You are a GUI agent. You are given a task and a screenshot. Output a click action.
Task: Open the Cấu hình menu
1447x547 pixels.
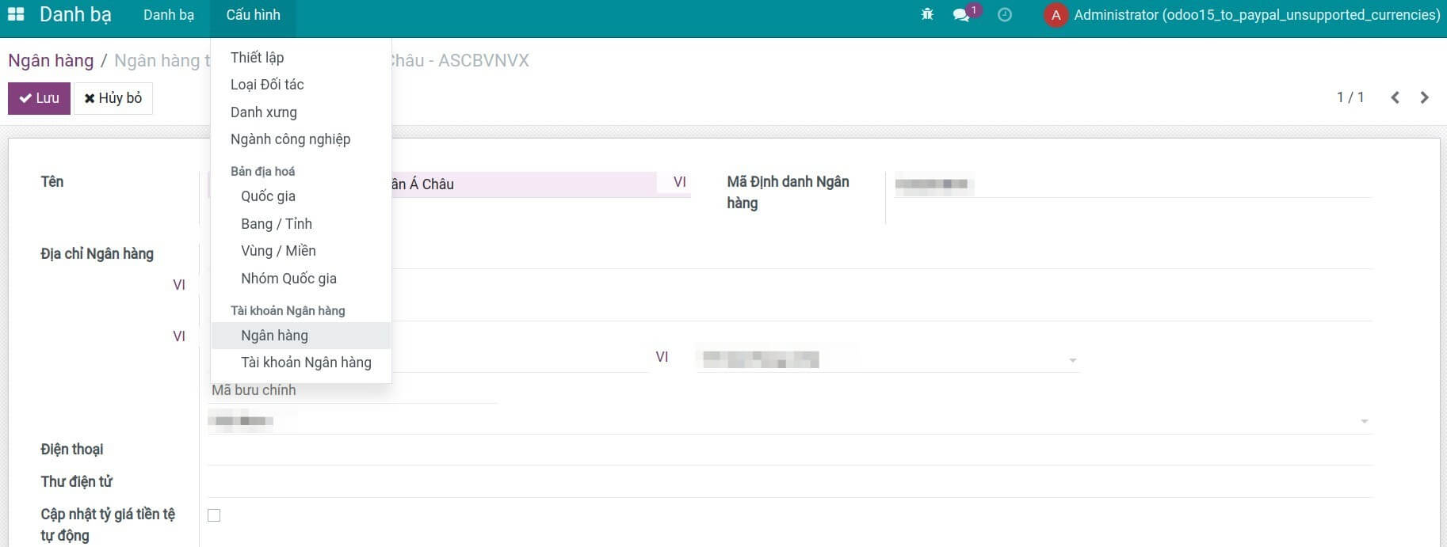253,15
